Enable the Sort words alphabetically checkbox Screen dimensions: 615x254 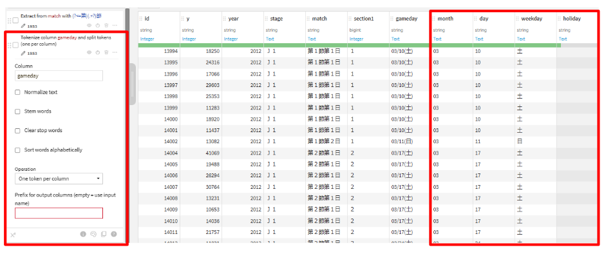tap(17, 150)
